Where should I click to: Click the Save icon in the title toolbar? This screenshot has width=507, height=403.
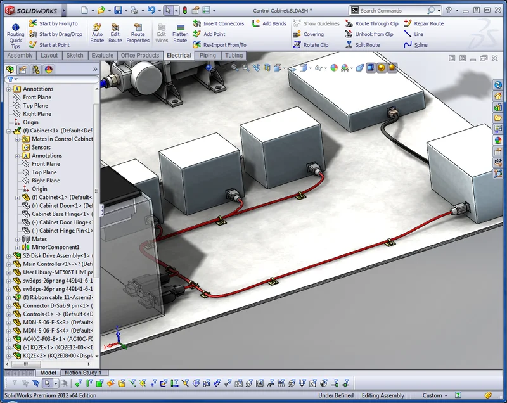click(x=117, y=10)
